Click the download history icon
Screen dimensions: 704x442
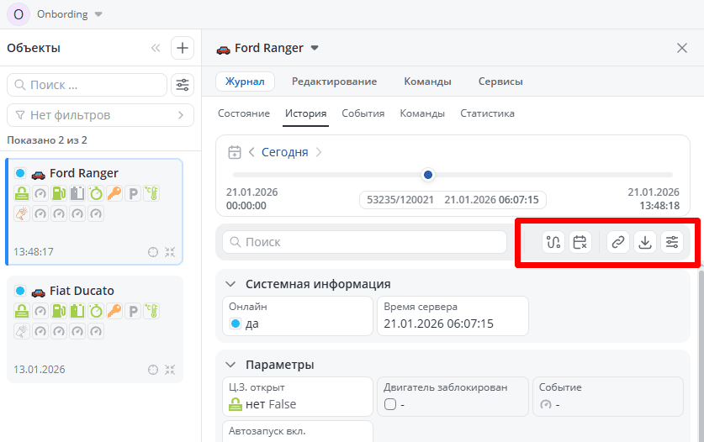click(x=645, y=242)
